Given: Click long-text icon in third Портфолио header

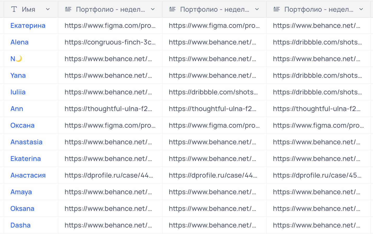Looking at the screenshot, I should coord(276,9).
